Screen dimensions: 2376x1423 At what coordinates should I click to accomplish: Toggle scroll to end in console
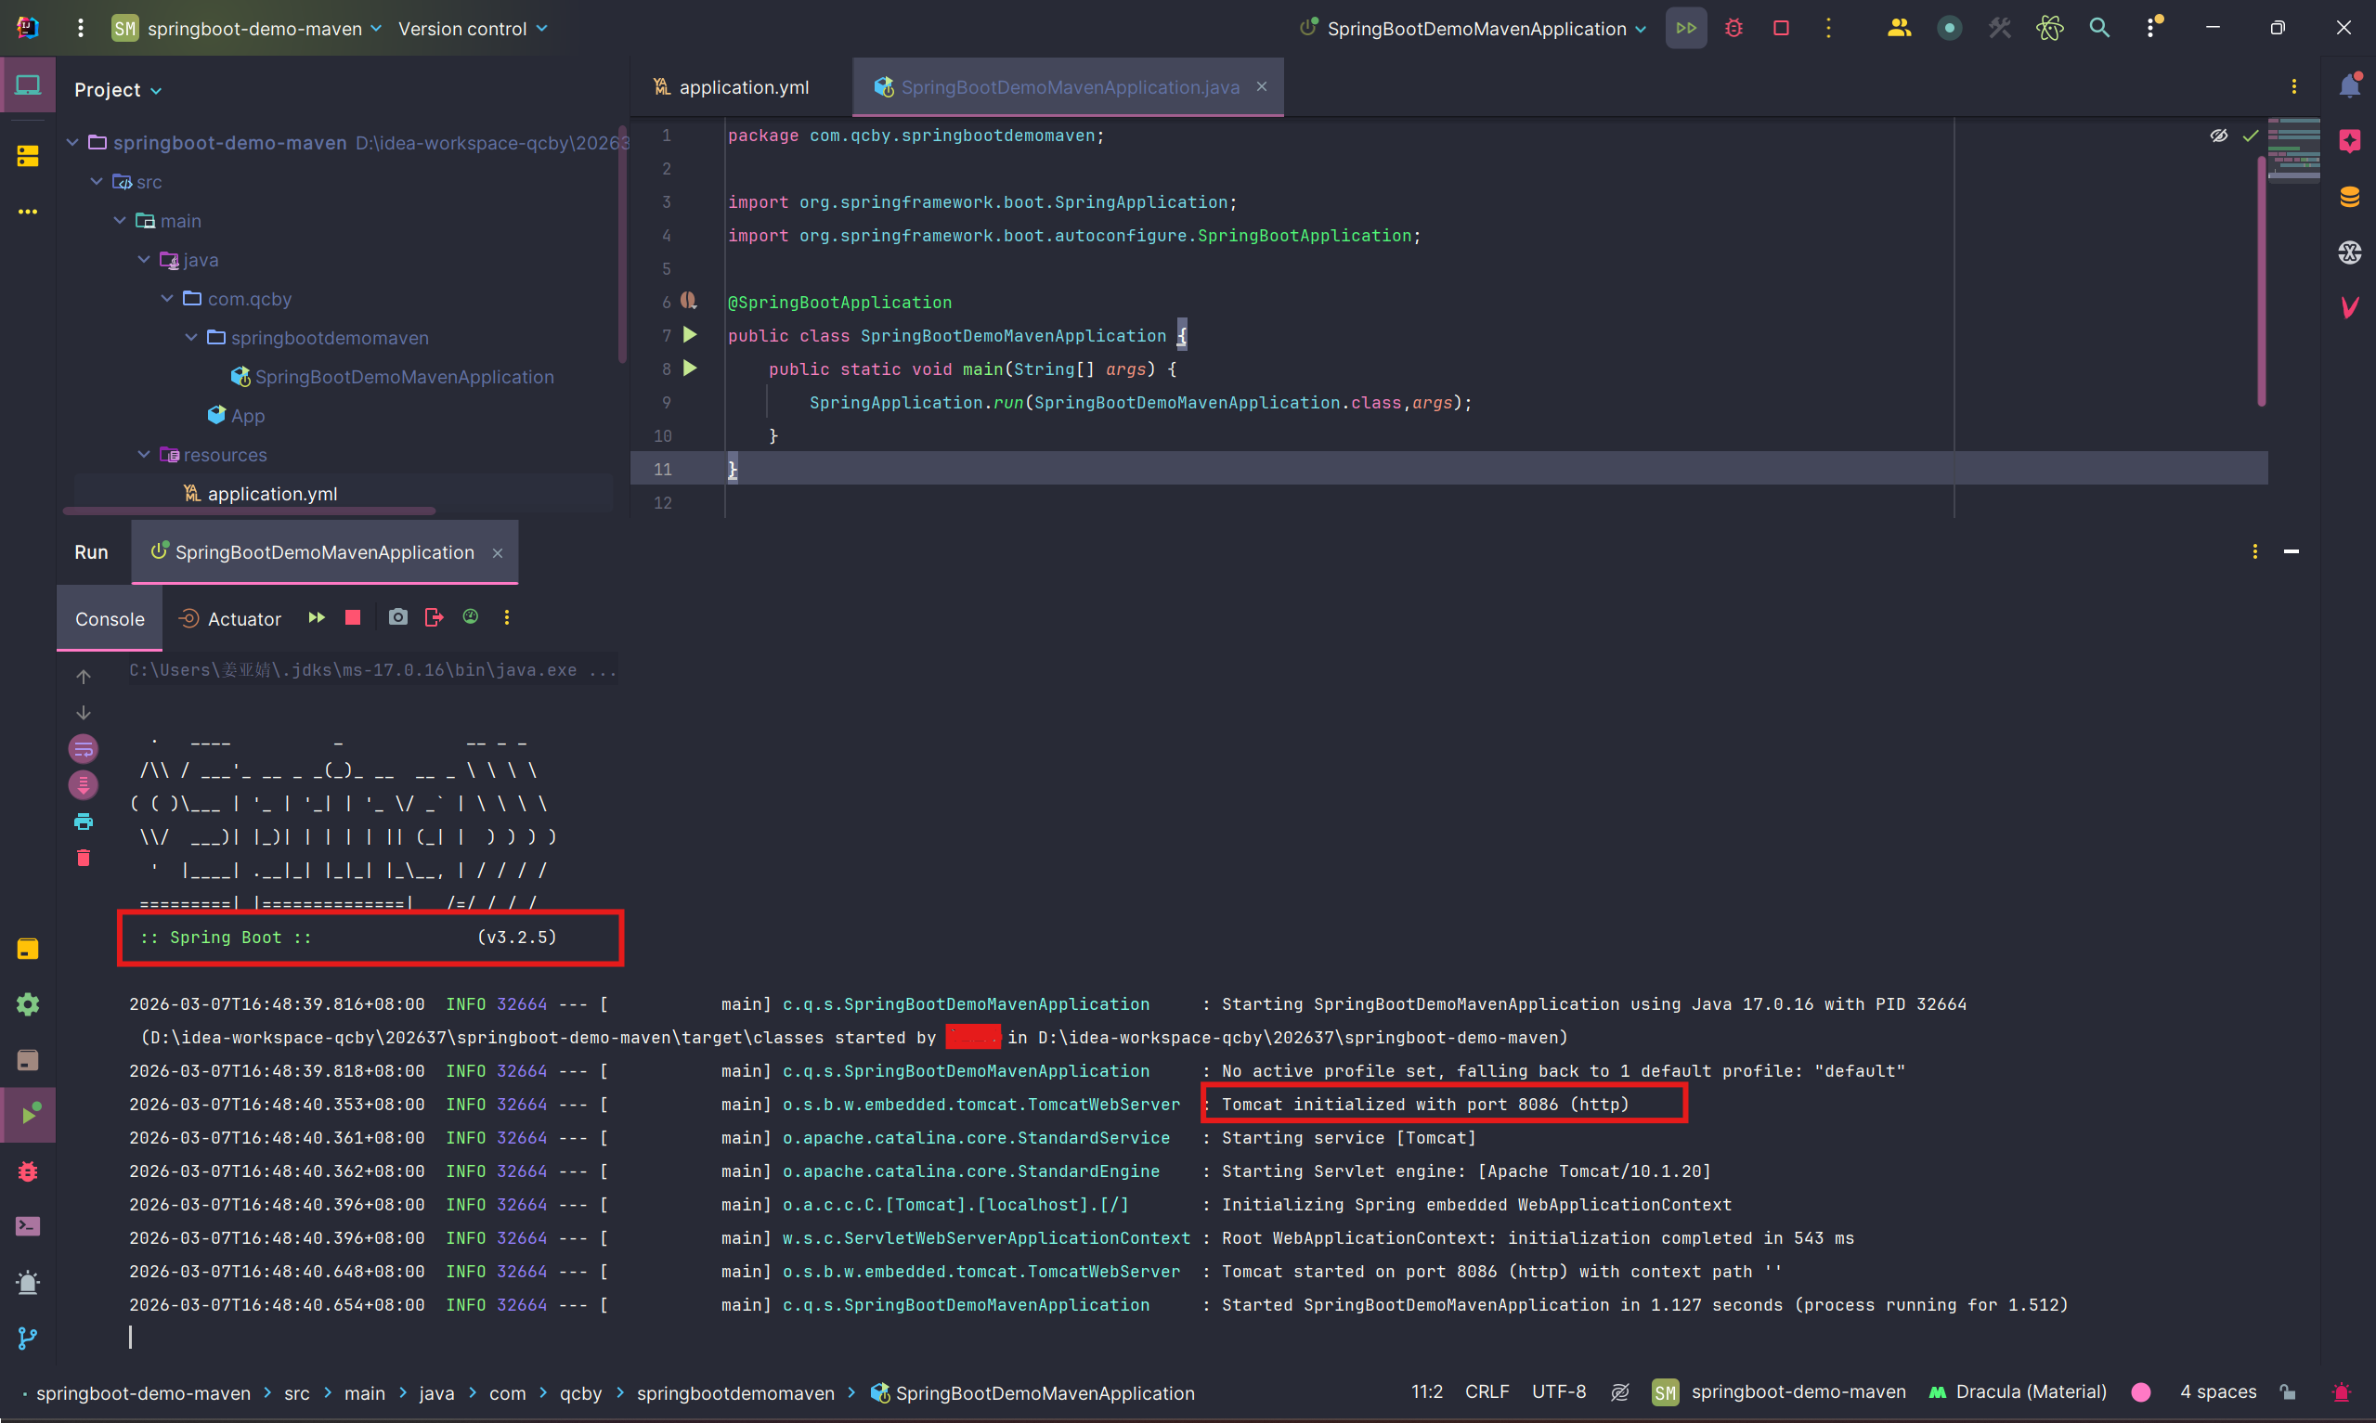click(x=84, y=785)
